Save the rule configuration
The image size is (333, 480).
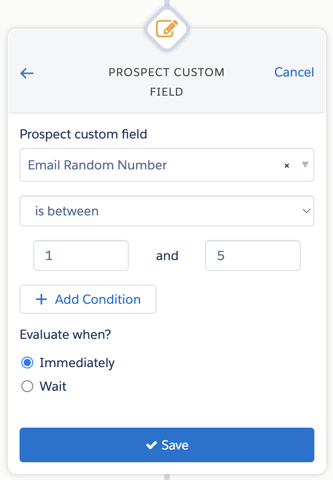coord(166,445)
